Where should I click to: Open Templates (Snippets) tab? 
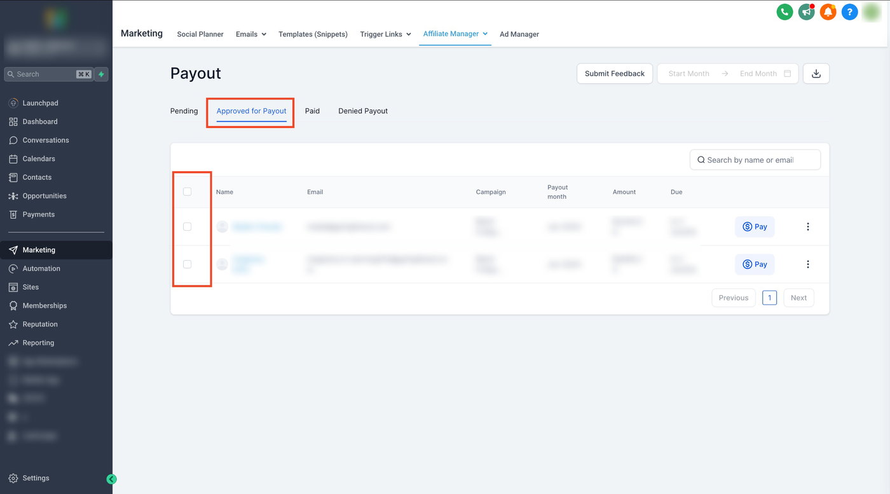click(313, 34)
